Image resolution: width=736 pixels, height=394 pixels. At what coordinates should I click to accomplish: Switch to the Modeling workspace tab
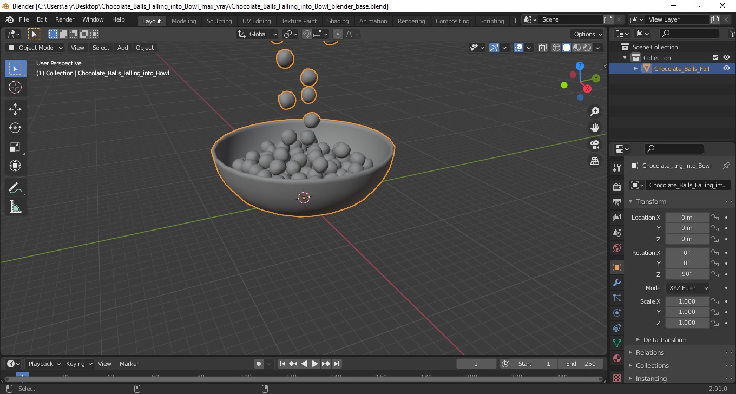[x=183, y=21]
